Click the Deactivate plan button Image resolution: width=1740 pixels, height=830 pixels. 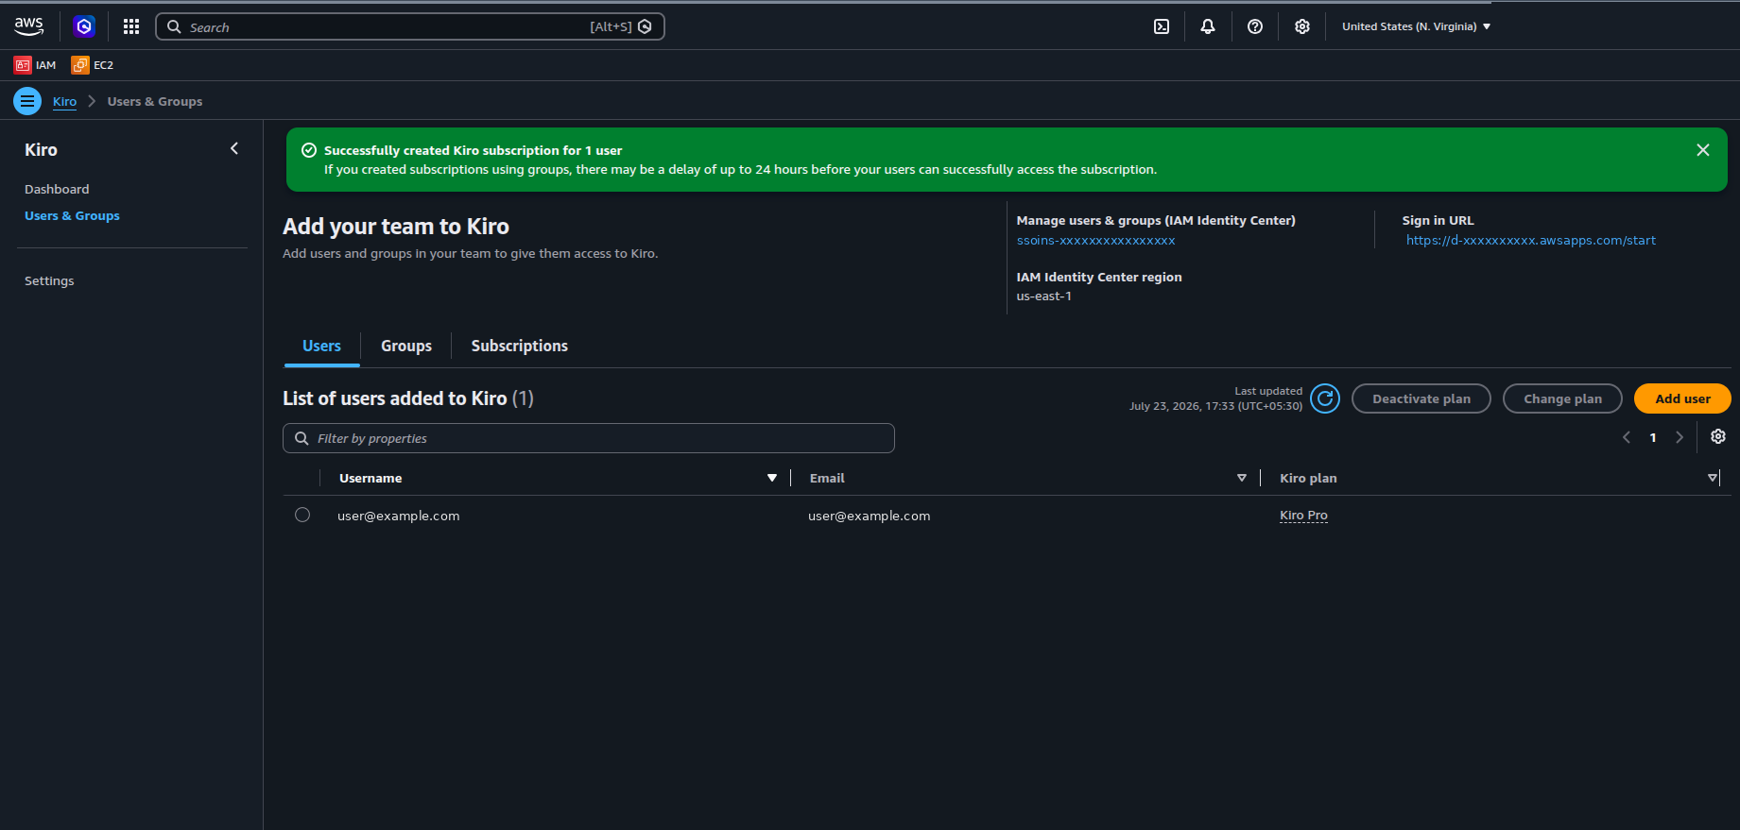point(1421,398)
